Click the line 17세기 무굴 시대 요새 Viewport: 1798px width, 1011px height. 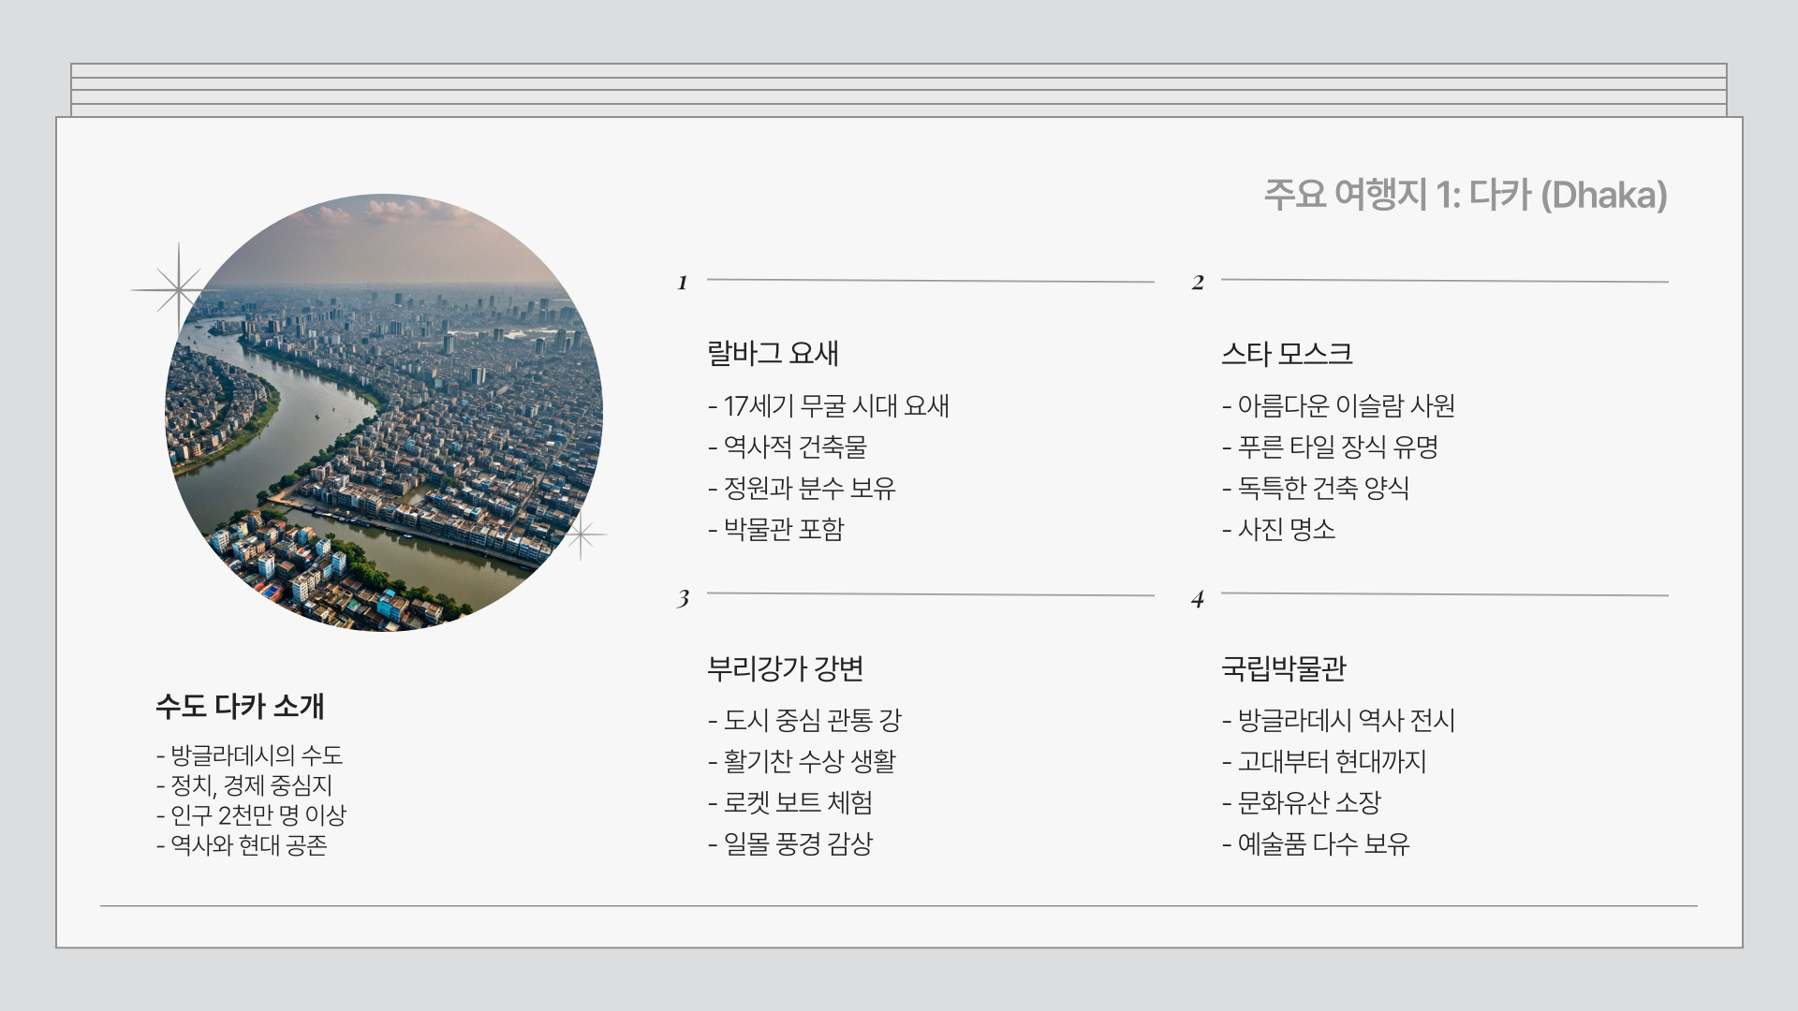829,406
